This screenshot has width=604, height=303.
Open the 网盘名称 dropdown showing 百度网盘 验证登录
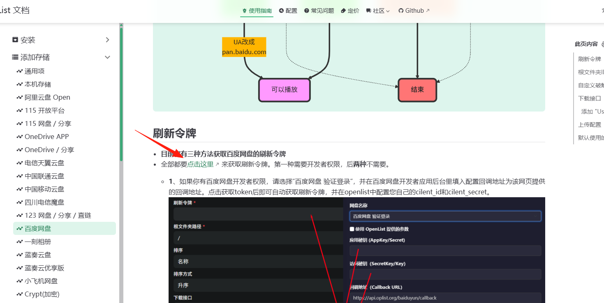click(445, 216)
